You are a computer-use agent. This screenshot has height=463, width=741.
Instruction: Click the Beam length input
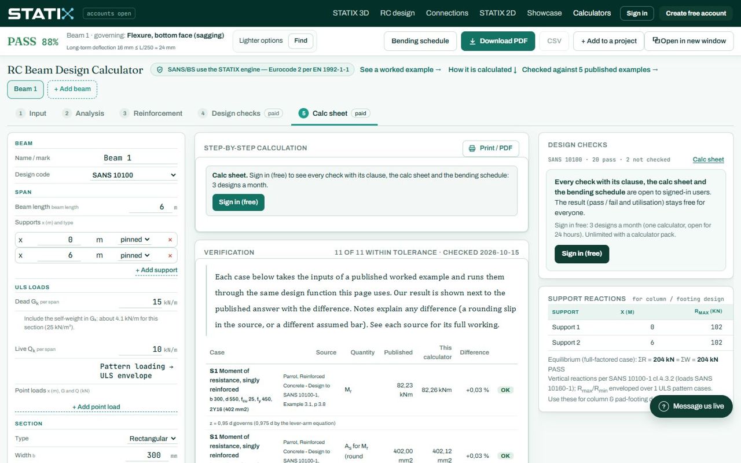151,207
